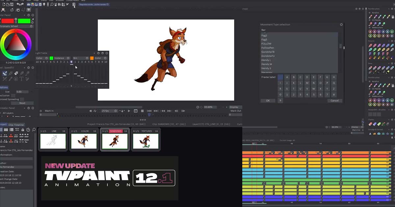Screen dimensions: 395x207
Task: Click the red A-pen color swatch
Action: click(x=8, y=21)
